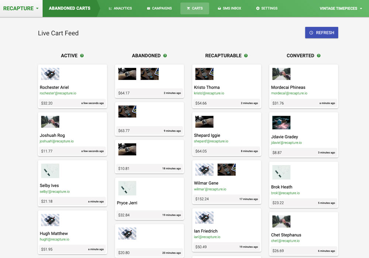This screenshot has width=369, height=258.
Task: Open Wilmar Gene's second product thumbnail
Action: point(227,170)
